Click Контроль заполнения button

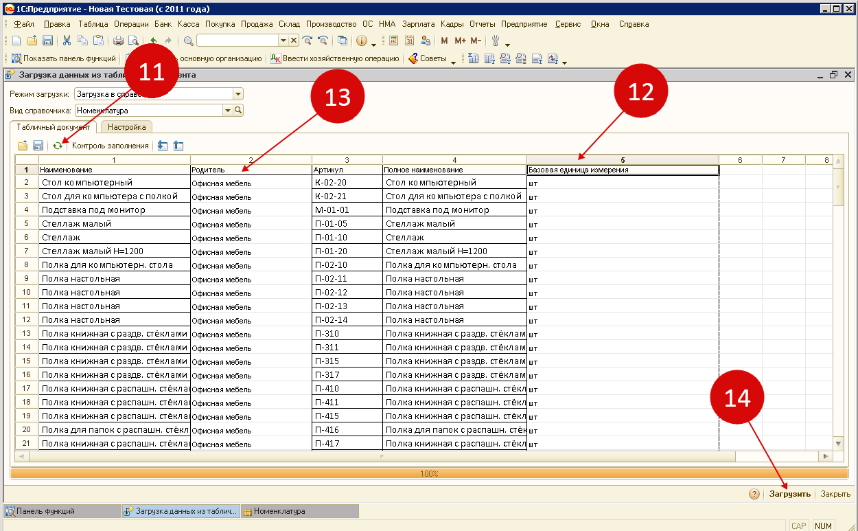tap(110, 145)
